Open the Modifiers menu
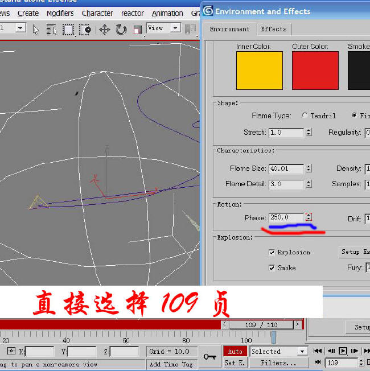This screenshot has height=371, width=370. [x=60, y=13]
